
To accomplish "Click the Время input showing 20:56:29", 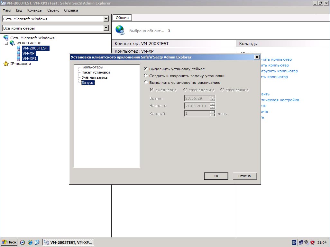I will coord(197,98).
